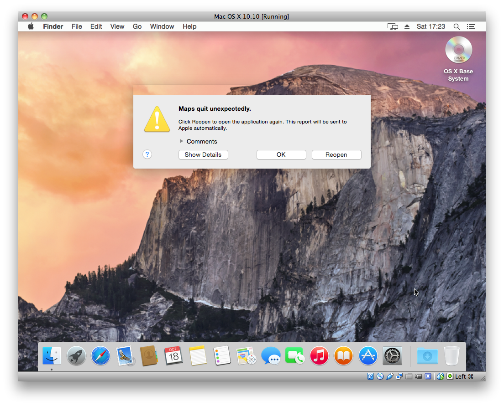This screenshot has width=504, height=406.
Task: Open the Help menu
Action: point(189,26)
